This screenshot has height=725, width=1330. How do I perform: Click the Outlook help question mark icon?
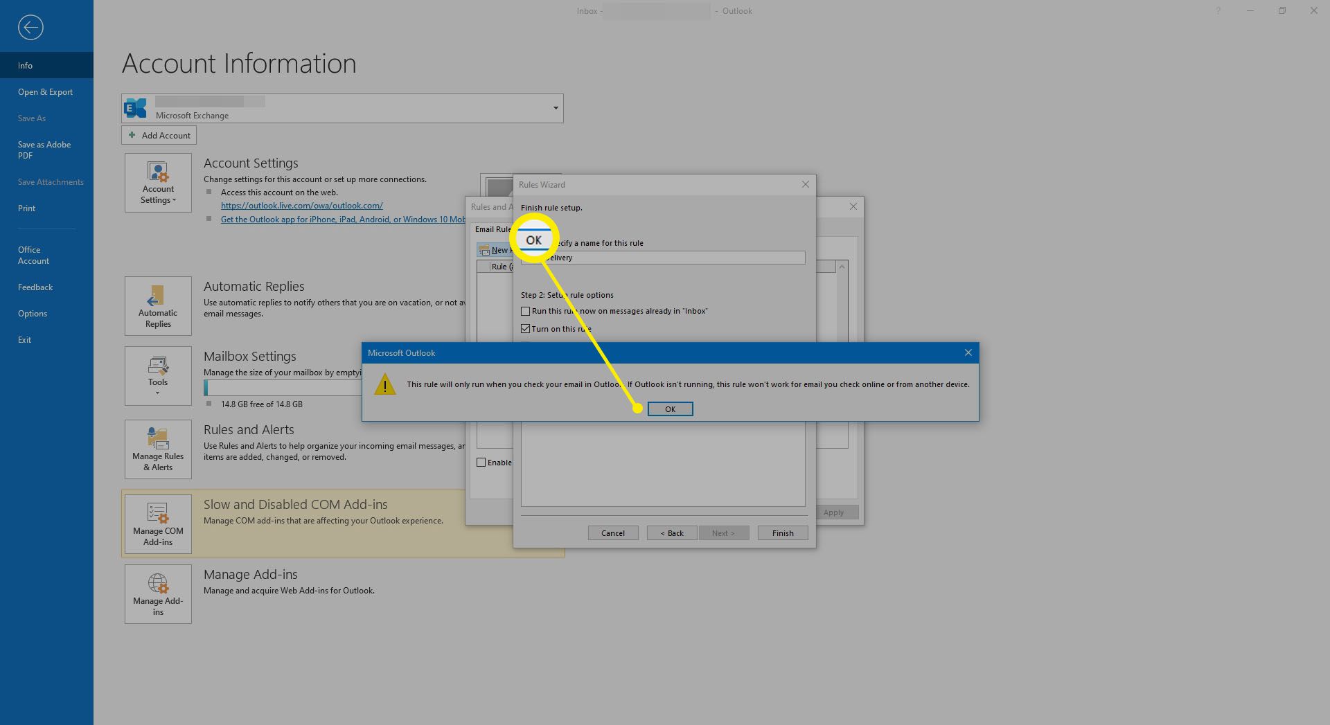(x=1218, y=11)
